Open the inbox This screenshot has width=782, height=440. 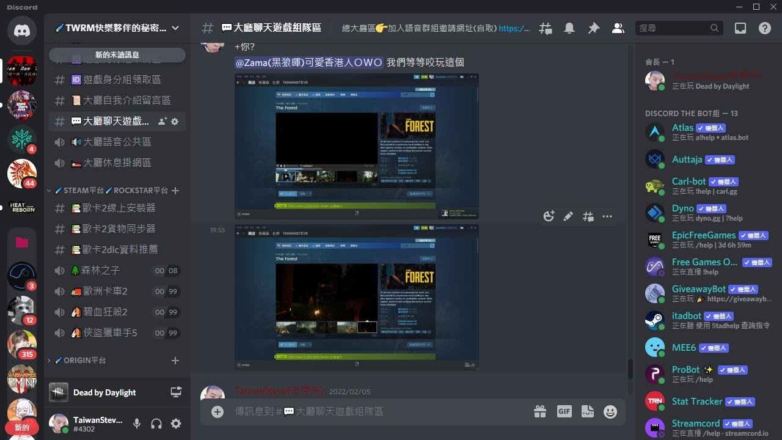click(x=740, y=28)
